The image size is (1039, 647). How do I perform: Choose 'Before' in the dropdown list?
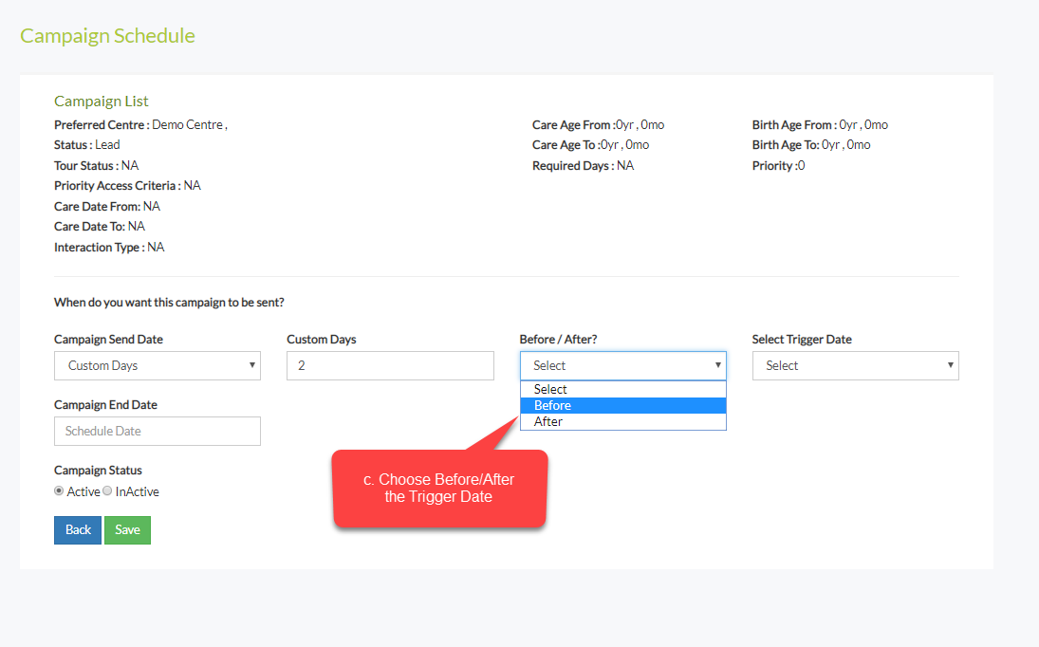(622, 405)
